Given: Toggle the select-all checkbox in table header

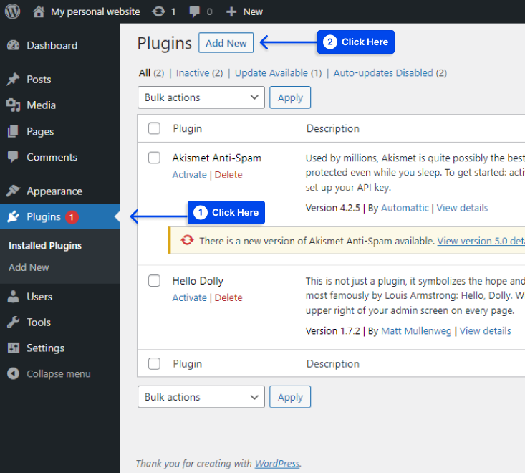Looking at the screenshot, I should point(154,128).
